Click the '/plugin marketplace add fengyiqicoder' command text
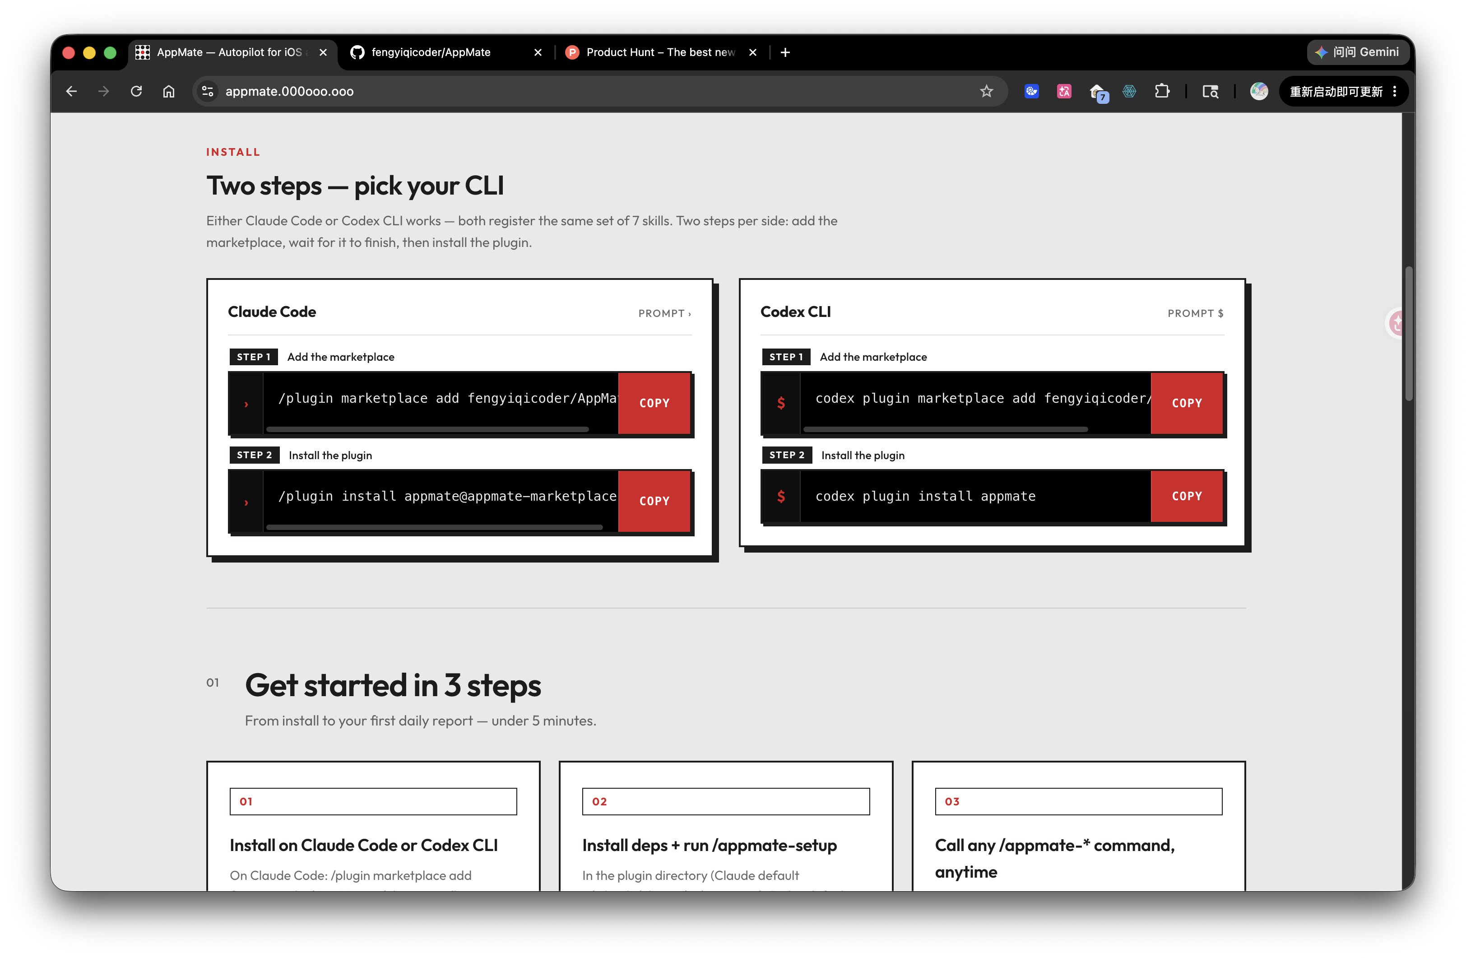Image resolution: width=1466 pixels, height=958 pixels. [x=447, y=398]
